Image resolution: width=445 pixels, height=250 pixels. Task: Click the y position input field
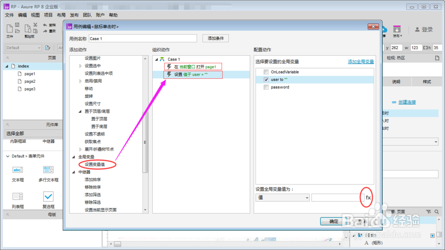click(396, 48)
